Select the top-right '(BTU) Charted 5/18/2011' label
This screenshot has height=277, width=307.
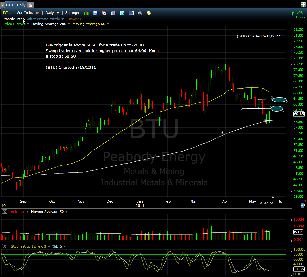click(x=259, y=36)
